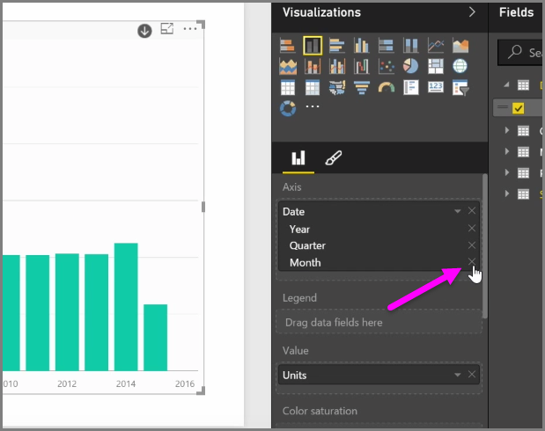
Task: Remove Year from the date hierarchy
Action: point(472,228)
